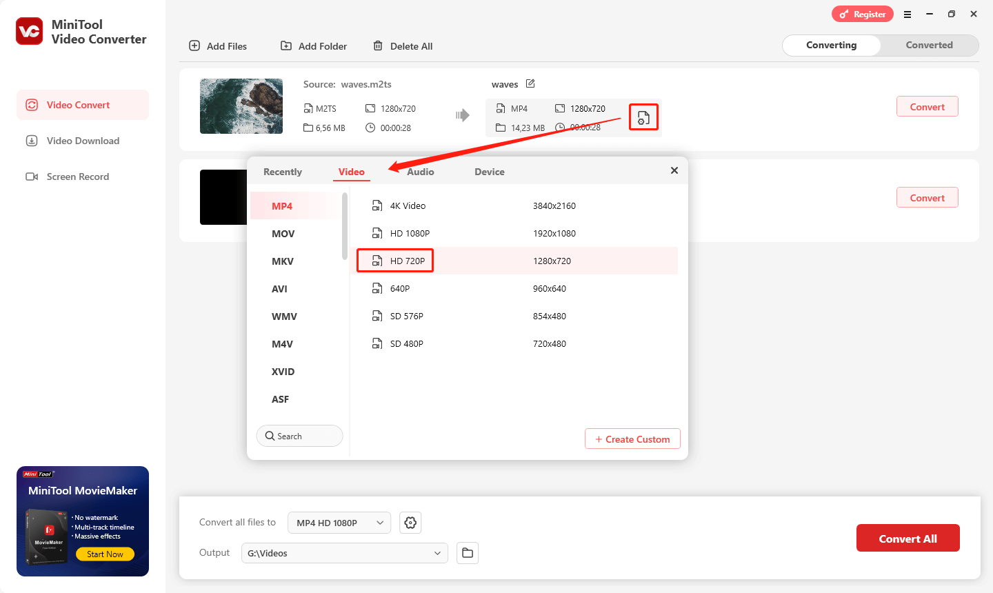This screenshot has width=993, height=593.
Task: Click the SD 480P preset file icon
Action: 377,343
